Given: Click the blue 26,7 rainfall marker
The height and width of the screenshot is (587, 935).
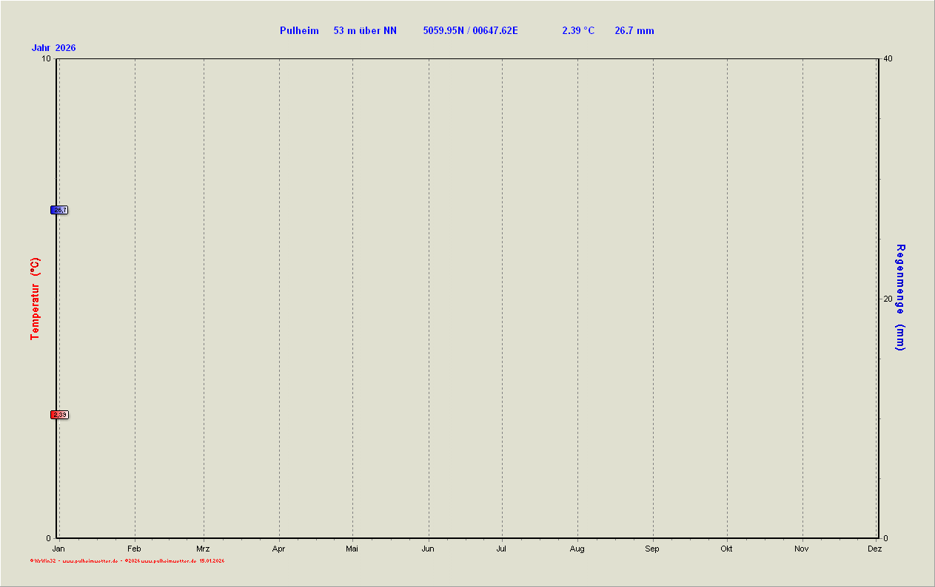Looking at the screenshot, I should coord(59,210).
